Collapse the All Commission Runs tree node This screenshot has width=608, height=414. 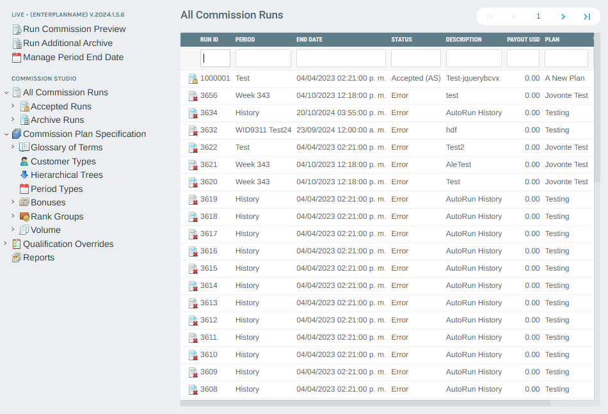coord(6,93)
